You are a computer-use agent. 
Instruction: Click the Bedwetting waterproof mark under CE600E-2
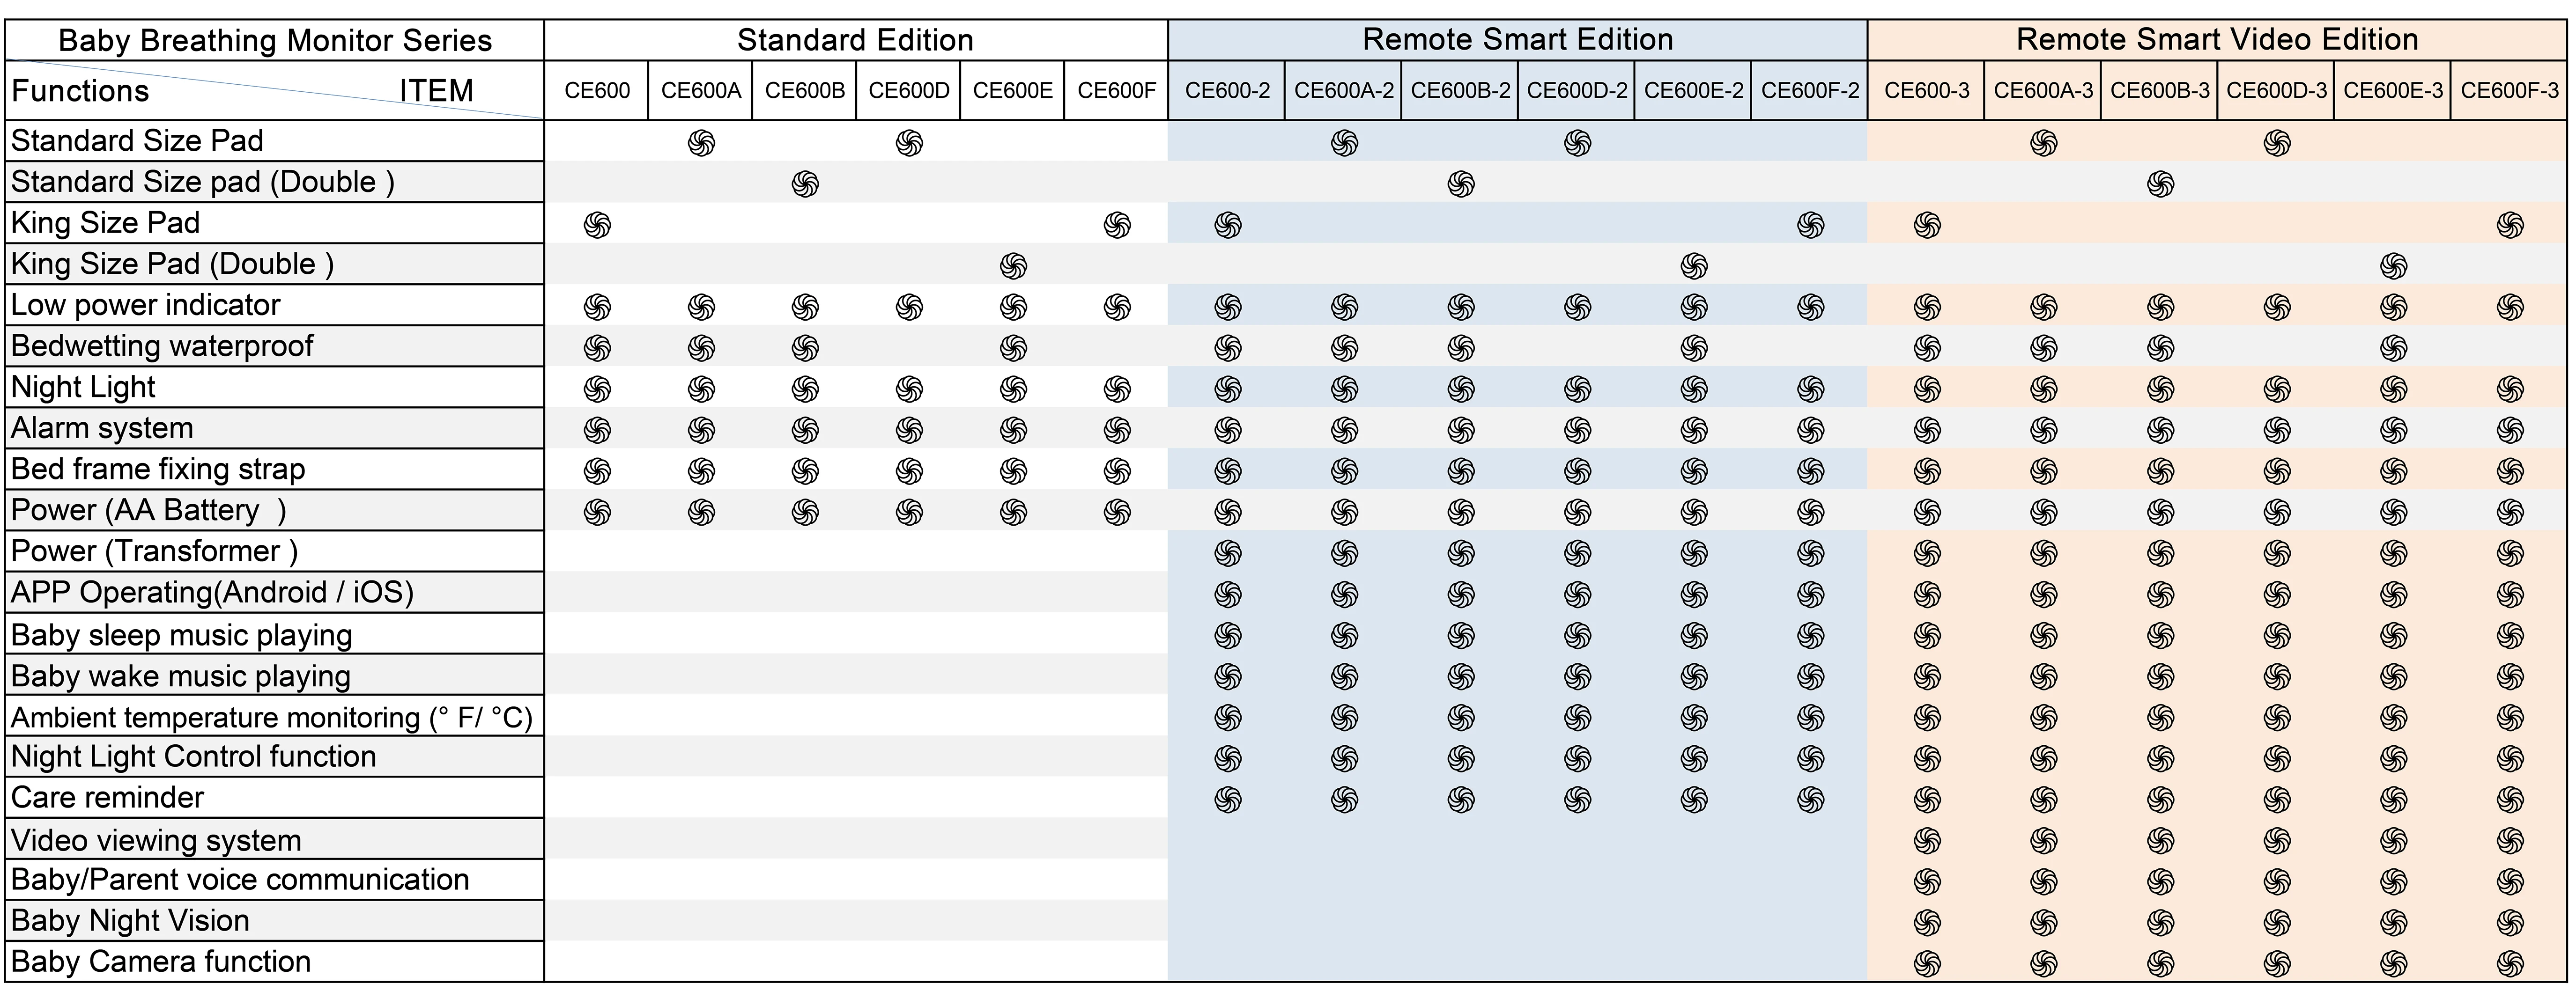coord(1694,349)
